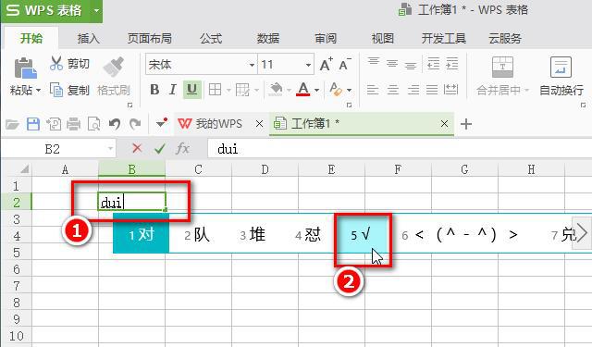Click the Cut scissors icon
Screen dimensions: 592x347
coord(56,64)
